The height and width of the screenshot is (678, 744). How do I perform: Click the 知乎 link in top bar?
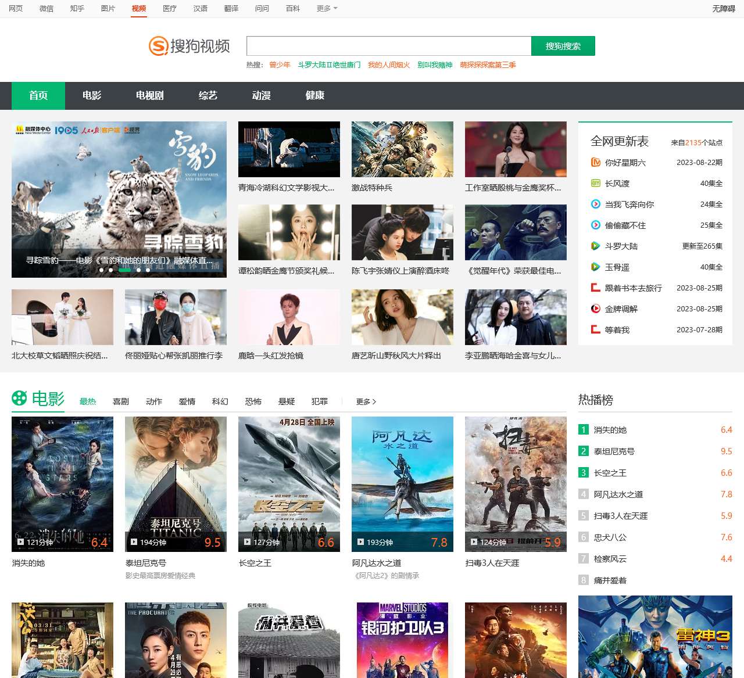click(x=77, y=9)
